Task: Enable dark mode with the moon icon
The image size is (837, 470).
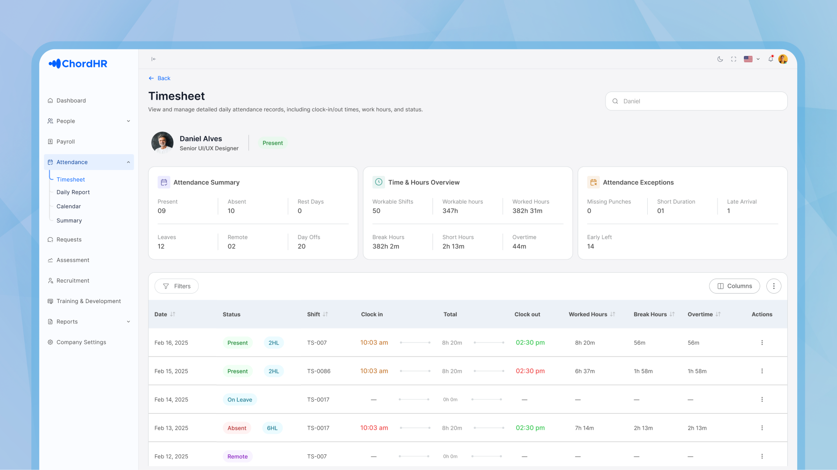Action: 720,59
